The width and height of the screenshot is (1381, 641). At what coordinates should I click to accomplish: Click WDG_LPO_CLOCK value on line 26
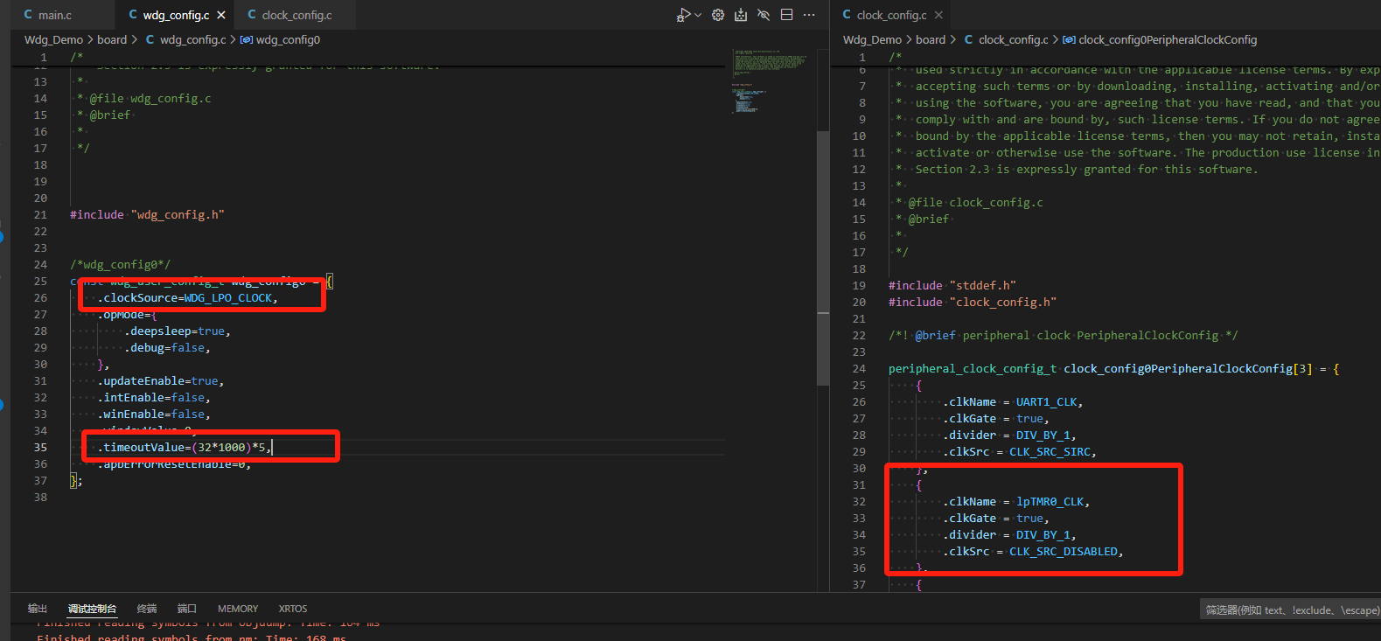click(227, 297)
